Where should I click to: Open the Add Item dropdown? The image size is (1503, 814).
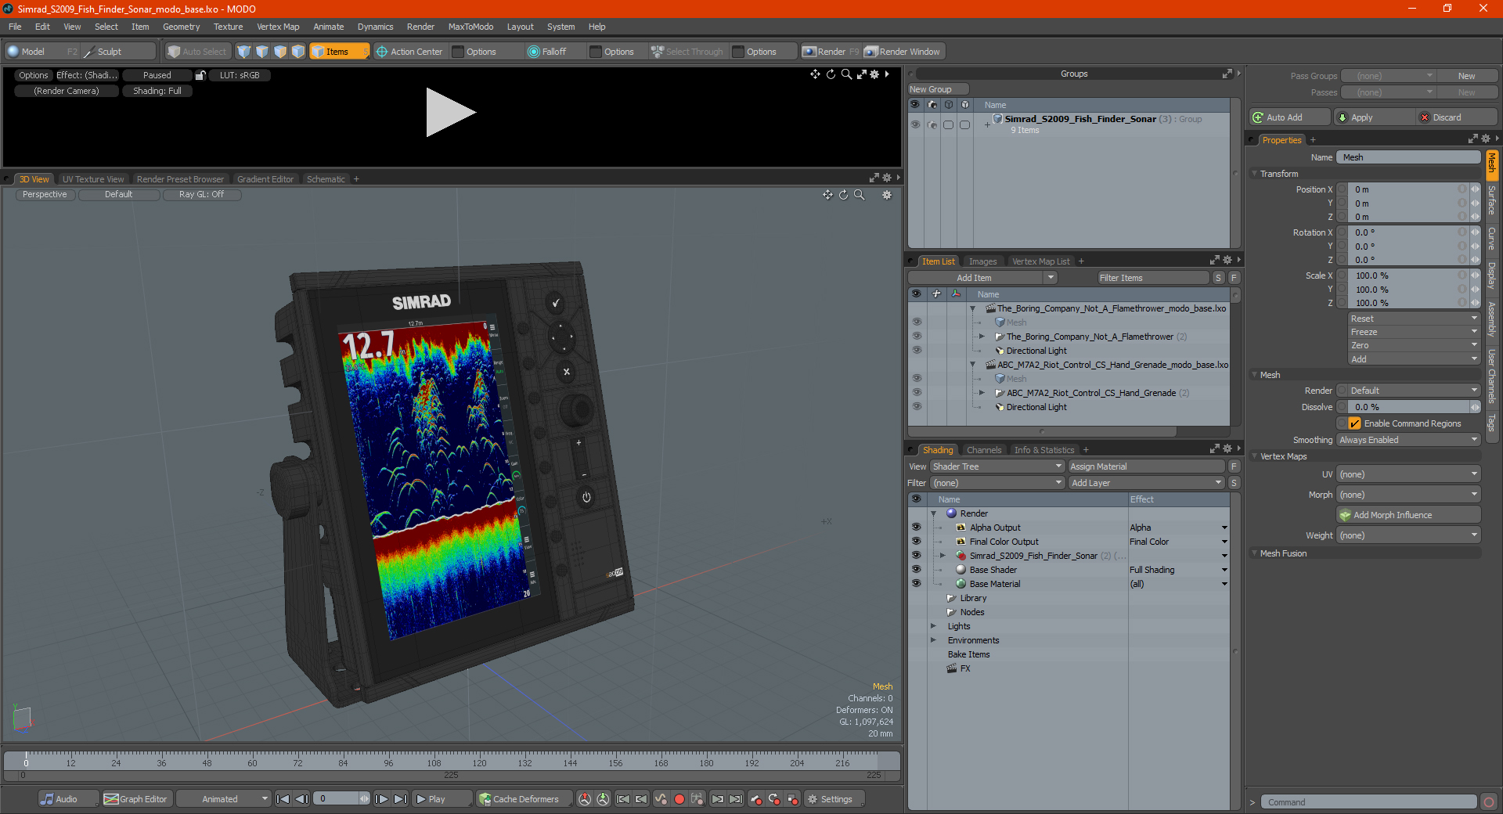click(x=983, y=278)
